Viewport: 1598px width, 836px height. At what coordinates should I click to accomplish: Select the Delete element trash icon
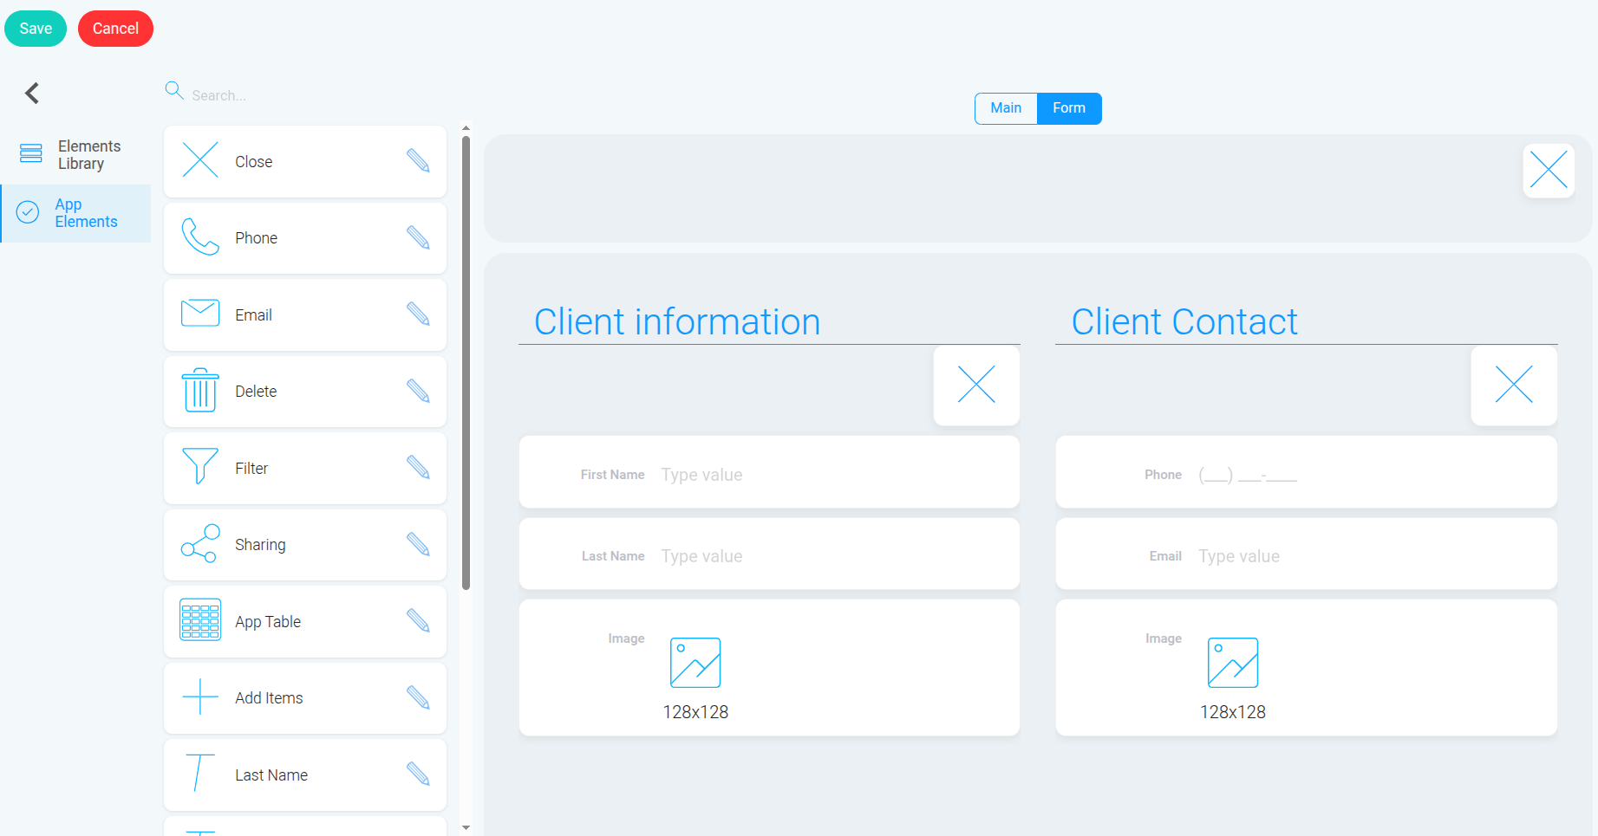[200, 390]
